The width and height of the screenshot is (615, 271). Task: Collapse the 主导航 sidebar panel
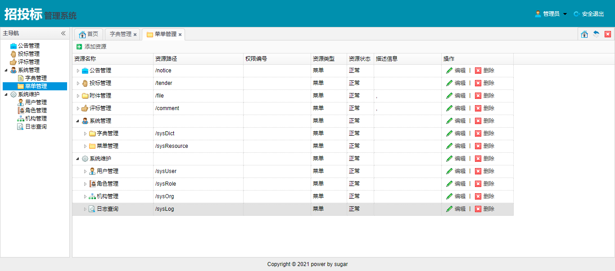(63, 33)
